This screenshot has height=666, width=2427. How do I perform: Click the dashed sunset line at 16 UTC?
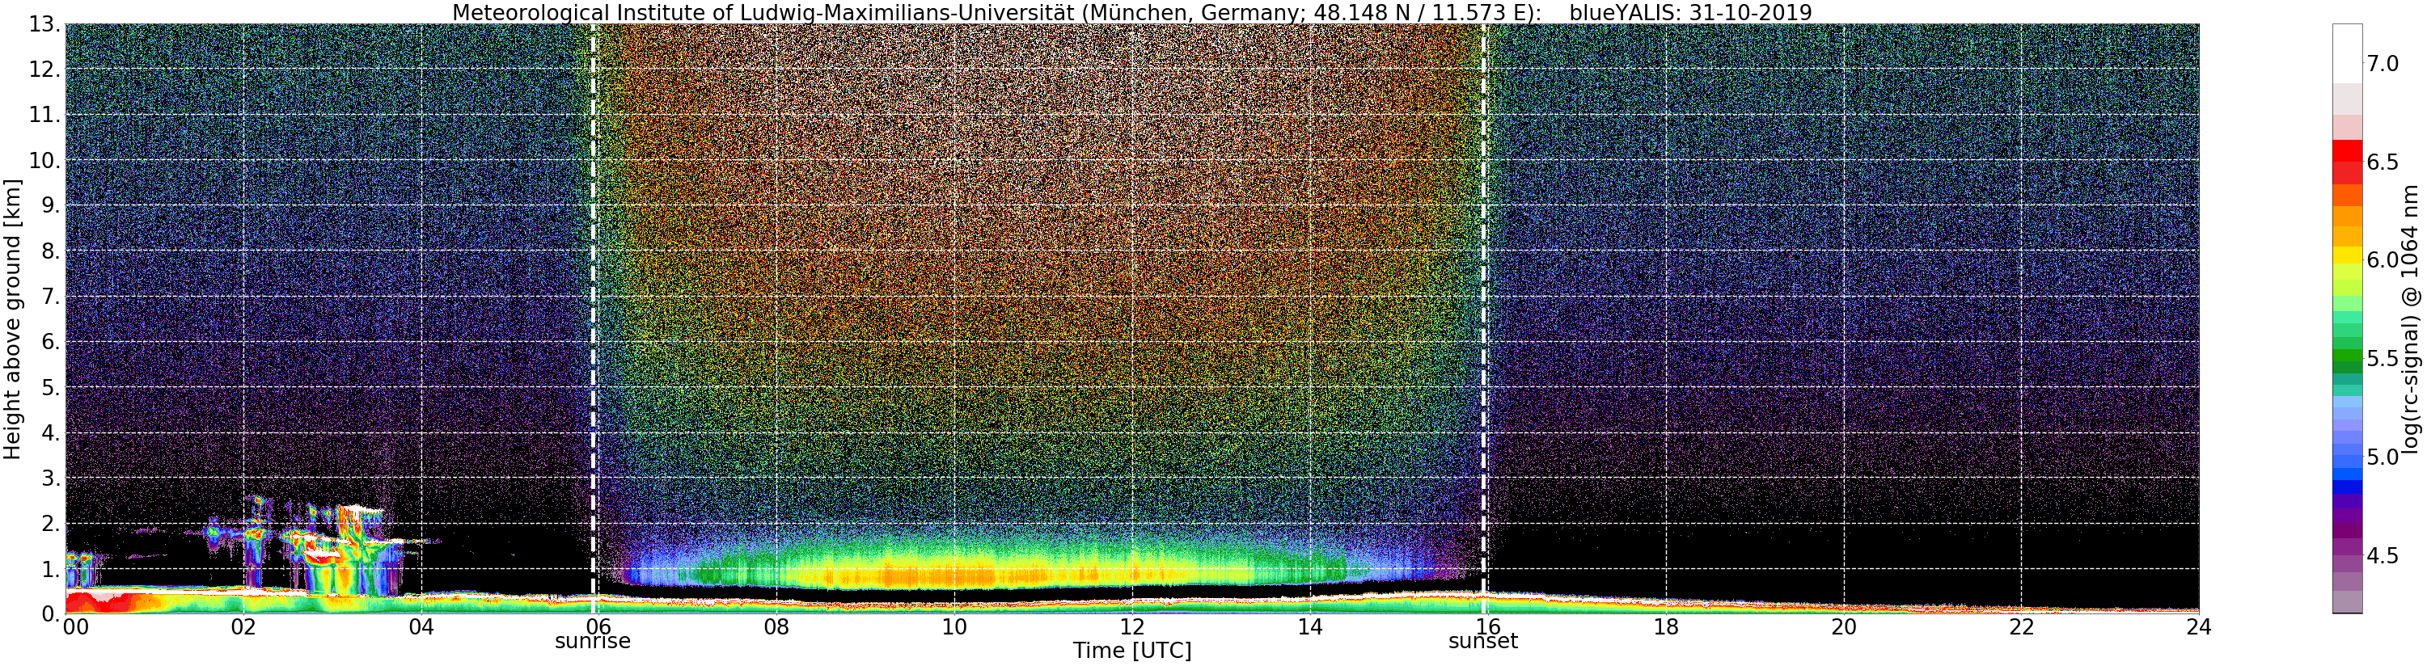tap(1484, 318)
